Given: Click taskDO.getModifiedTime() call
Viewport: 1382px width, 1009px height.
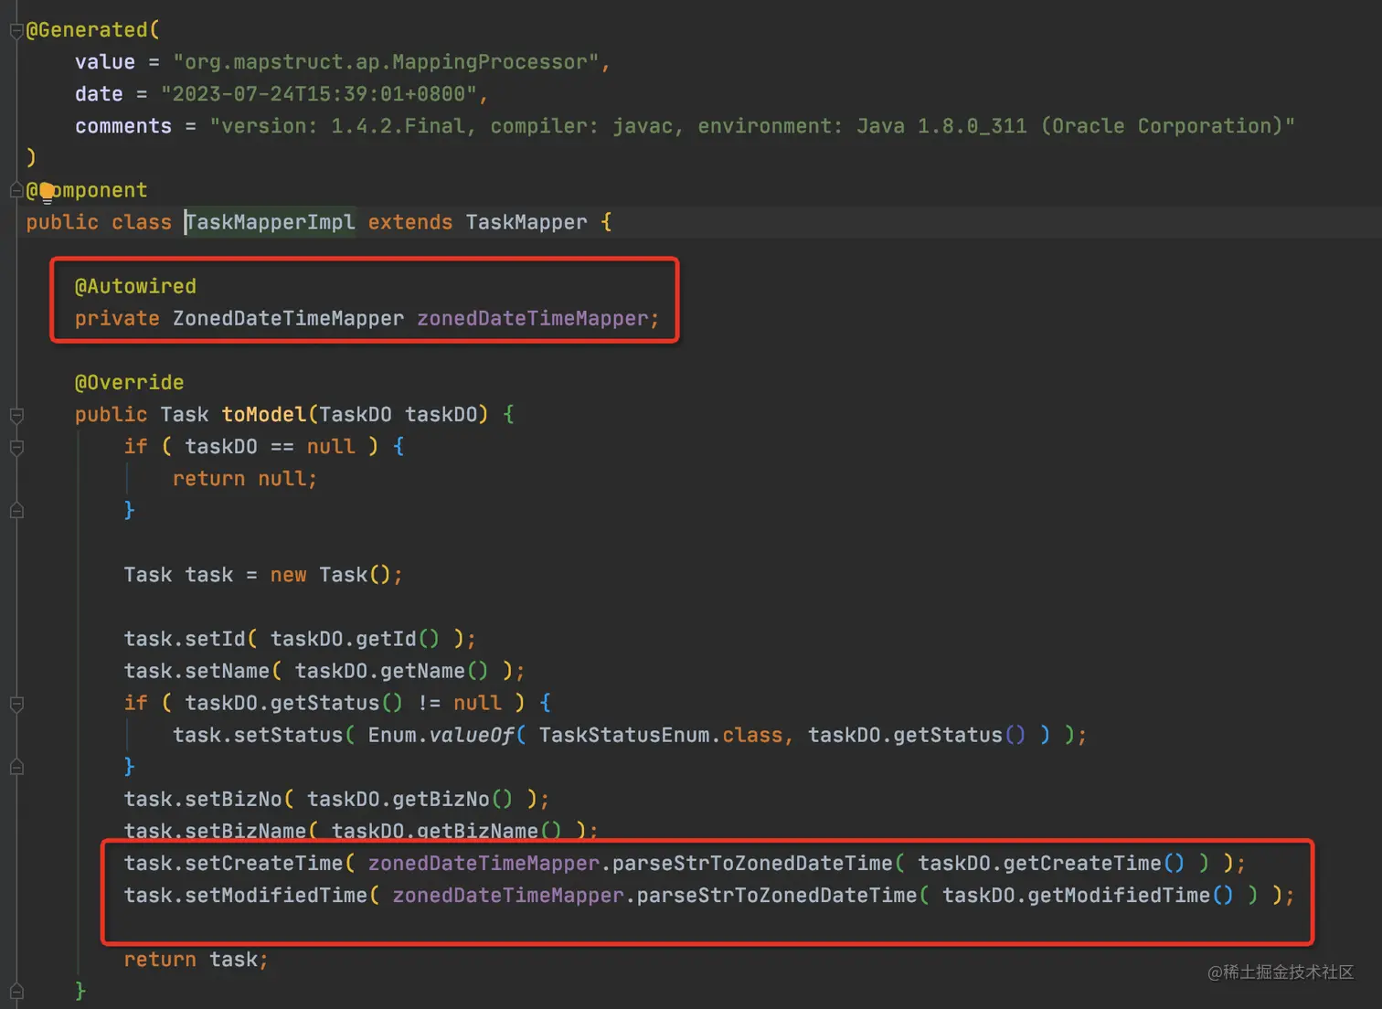Looking at the screenshot, I should (x=1088, y=895).
